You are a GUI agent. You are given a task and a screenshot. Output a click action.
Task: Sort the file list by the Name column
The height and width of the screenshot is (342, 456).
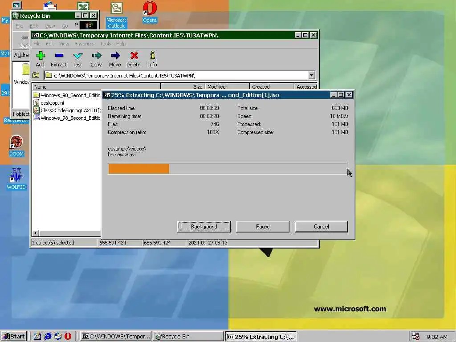click(96, 86)
